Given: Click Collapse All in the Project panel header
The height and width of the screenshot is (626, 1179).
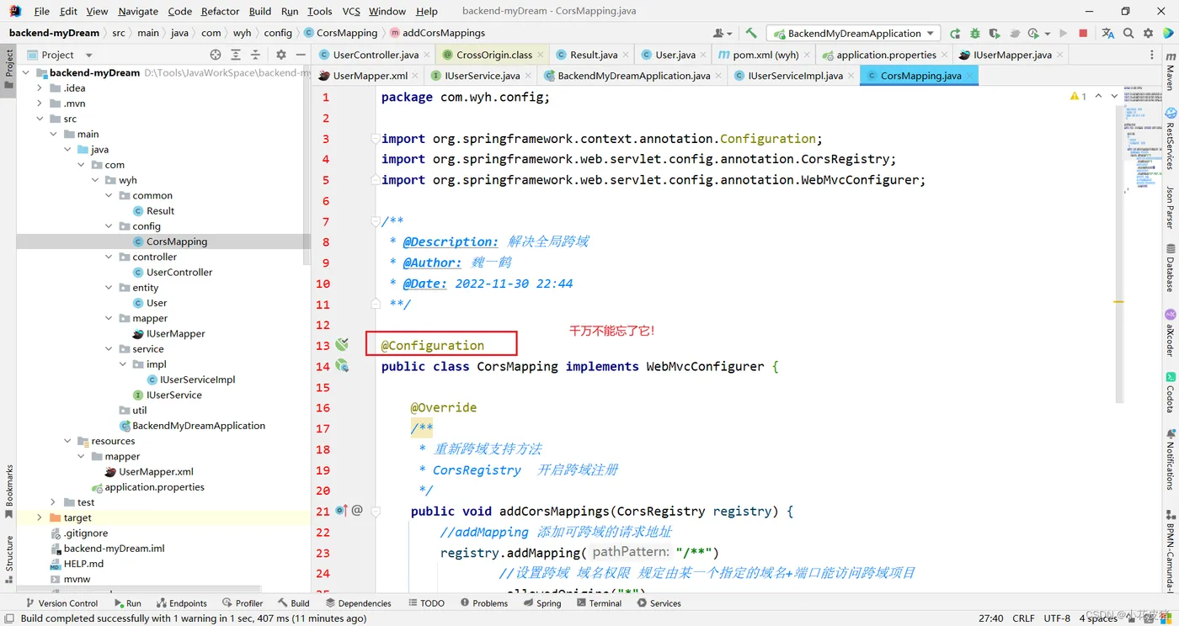Looking at the screenshot, I should (x=255, y=55).
